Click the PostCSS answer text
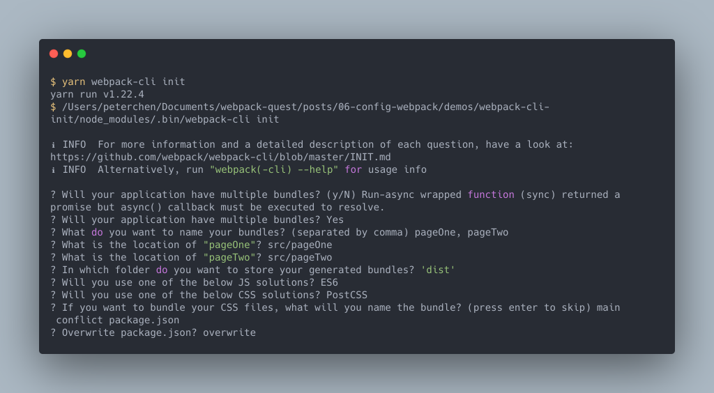714x393 pixels. tap(347, 295)
